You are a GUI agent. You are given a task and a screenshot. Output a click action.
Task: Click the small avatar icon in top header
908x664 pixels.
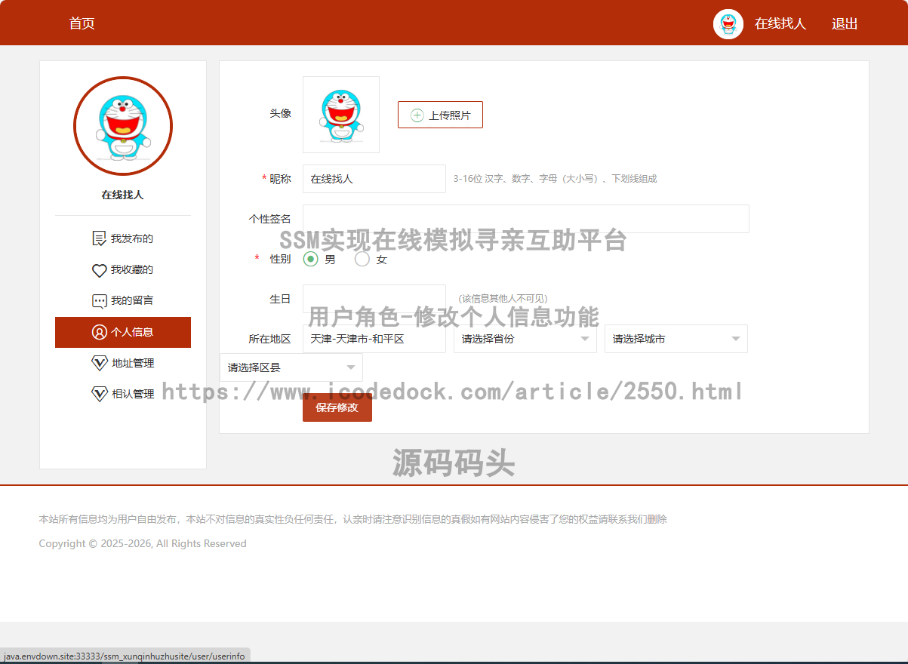[x=728, y=24]
